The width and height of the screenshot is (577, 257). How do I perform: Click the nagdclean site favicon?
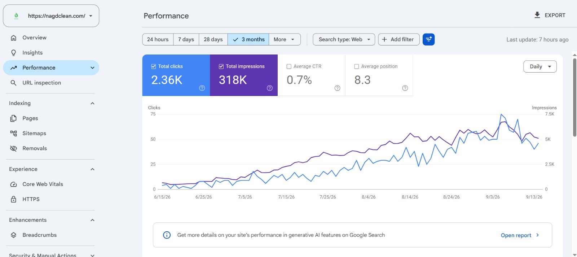pyautogui.click(x=16, y=16)
